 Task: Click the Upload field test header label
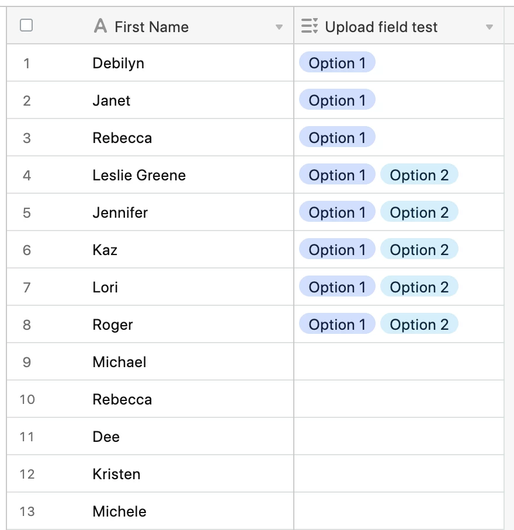(381, 27)
